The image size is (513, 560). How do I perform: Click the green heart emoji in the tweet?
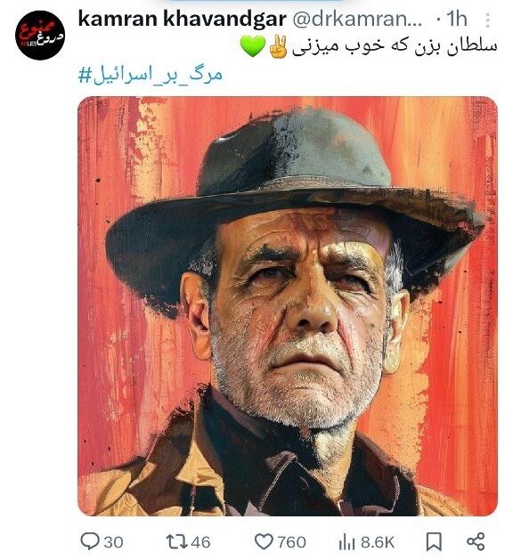[253, 46]
